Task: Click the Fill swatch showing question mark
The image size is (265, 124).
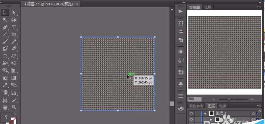Action: pos(6,117)
